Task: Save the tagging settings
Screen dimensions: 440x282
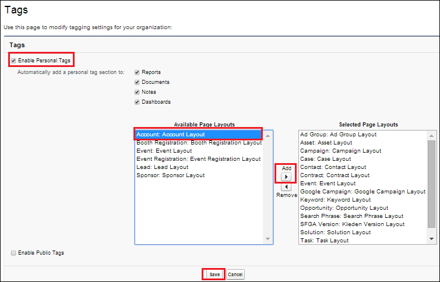Action: 214,274
